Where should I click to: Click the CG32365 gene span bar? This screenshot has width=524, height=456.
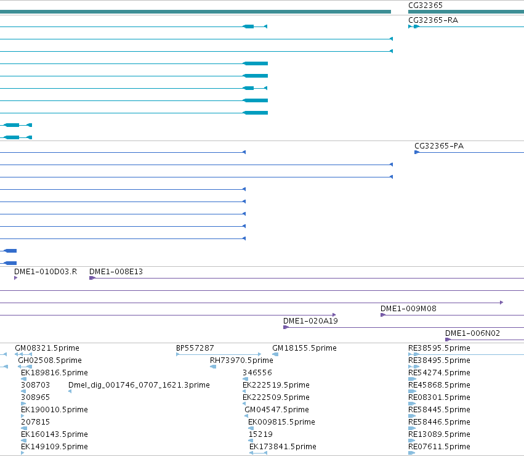point(466,12)
